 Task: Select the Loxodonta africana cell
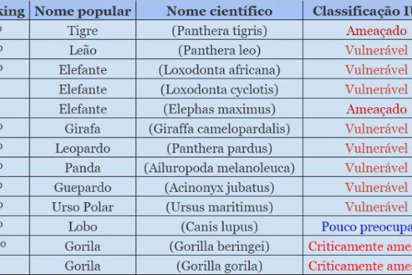tap(219, 70)
